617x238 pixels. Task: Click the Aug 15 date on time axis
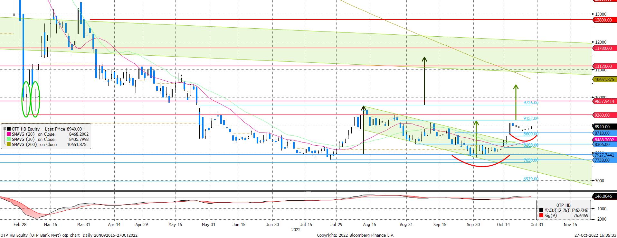pos(369,224)
